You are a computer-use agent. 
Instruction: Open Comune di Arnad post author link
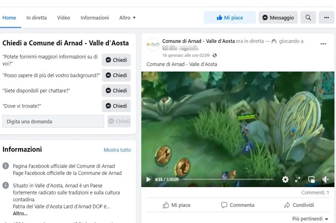[198, 41]
